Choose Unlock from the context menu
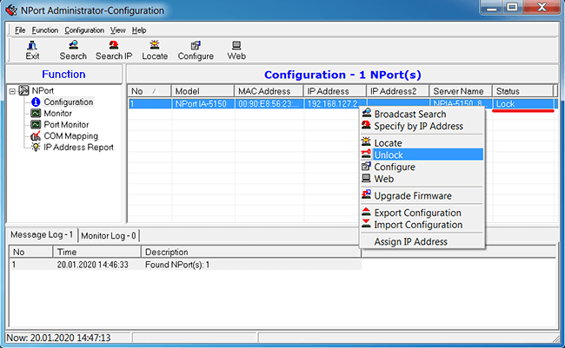Screen dimensions: 565x348 click(x=422, y=154)
